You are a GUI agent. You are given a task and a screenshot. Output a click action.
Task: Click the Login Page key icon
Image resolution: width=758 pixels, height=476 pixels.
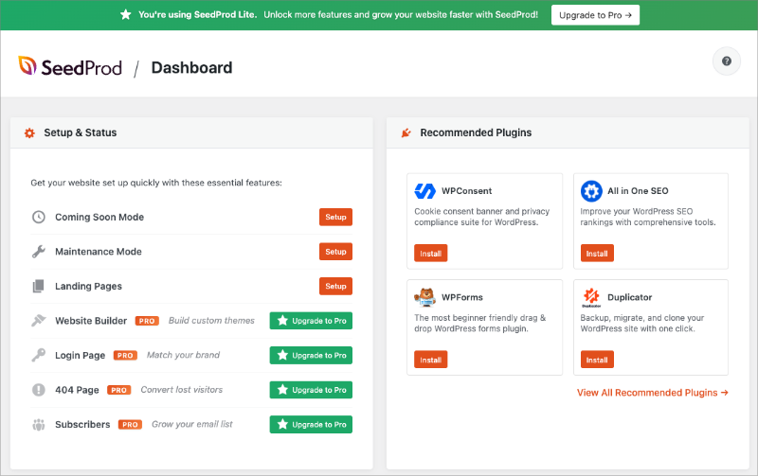pos(39,355)
